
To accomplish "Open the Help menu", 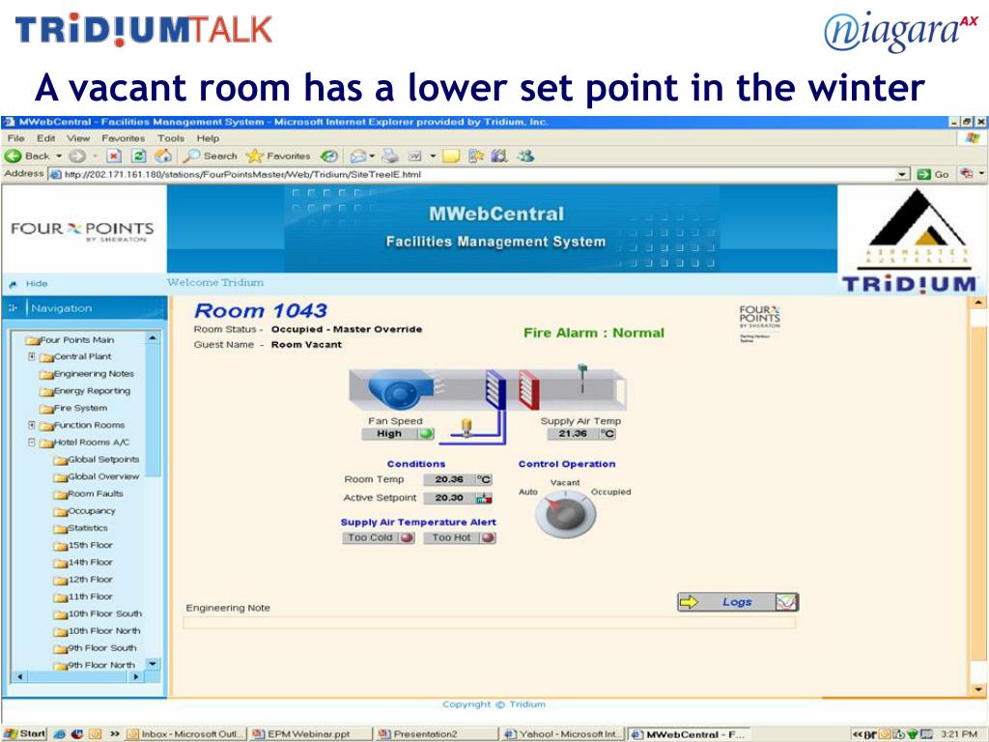I will 208,138.
